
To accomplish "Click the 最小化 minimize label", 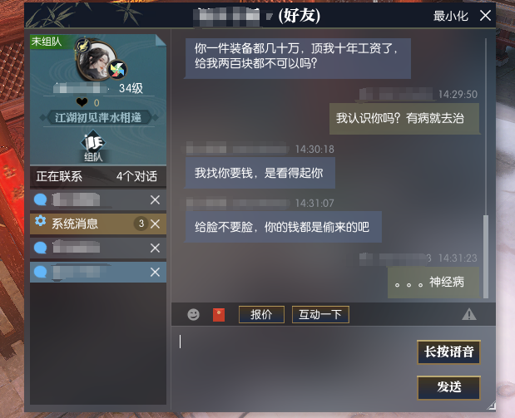I will point(450,16).
